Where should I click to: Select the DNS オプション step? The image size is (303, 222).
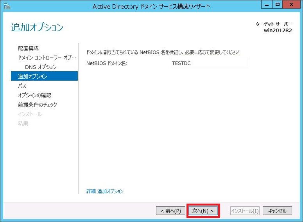pos(41,67)
